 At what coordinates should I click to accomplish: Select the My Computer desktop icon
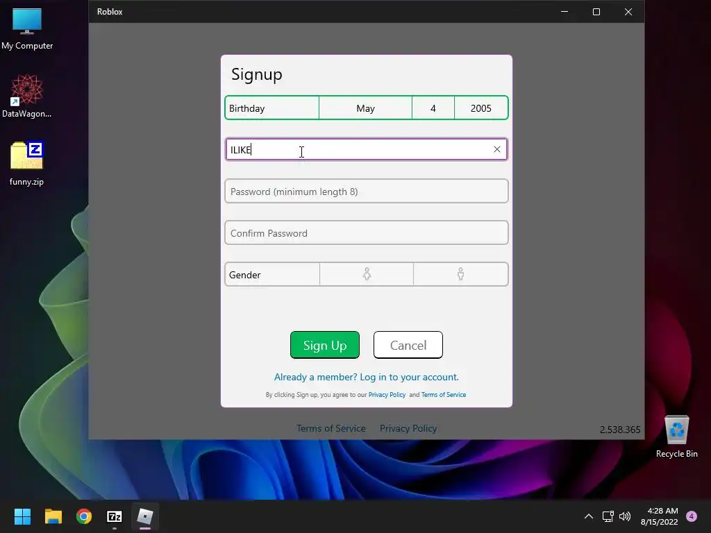pos(27,28)
